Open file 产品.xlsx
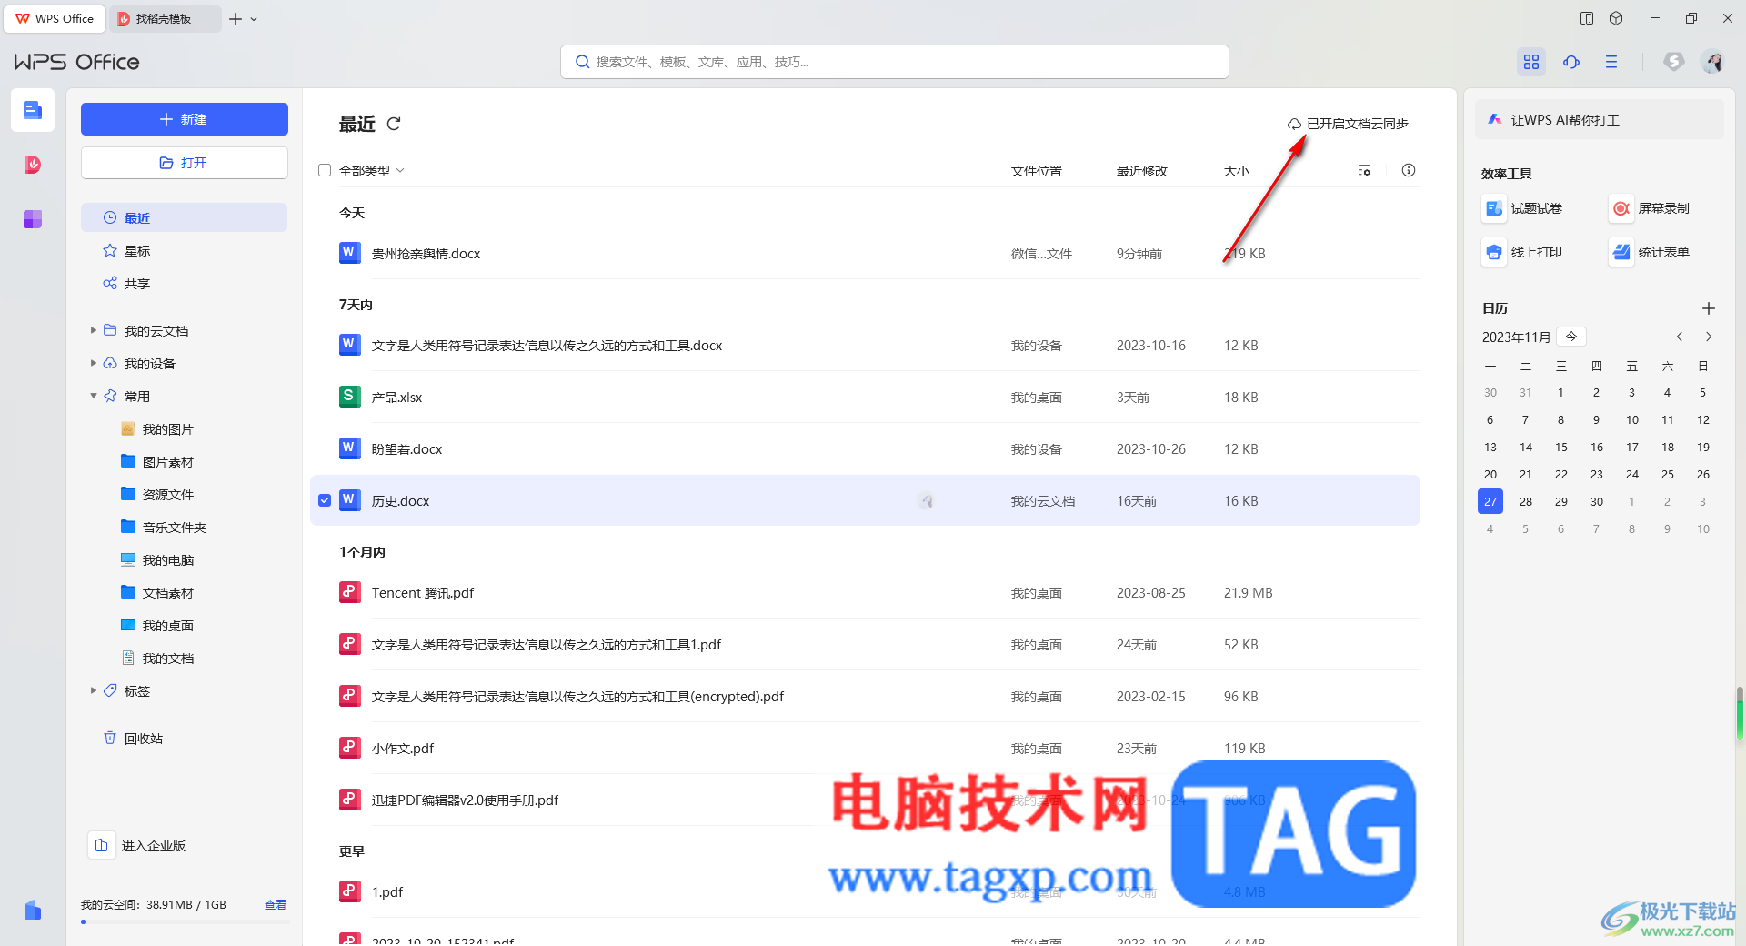Screen dimensions: 1746x946 (x=396, y=398)
